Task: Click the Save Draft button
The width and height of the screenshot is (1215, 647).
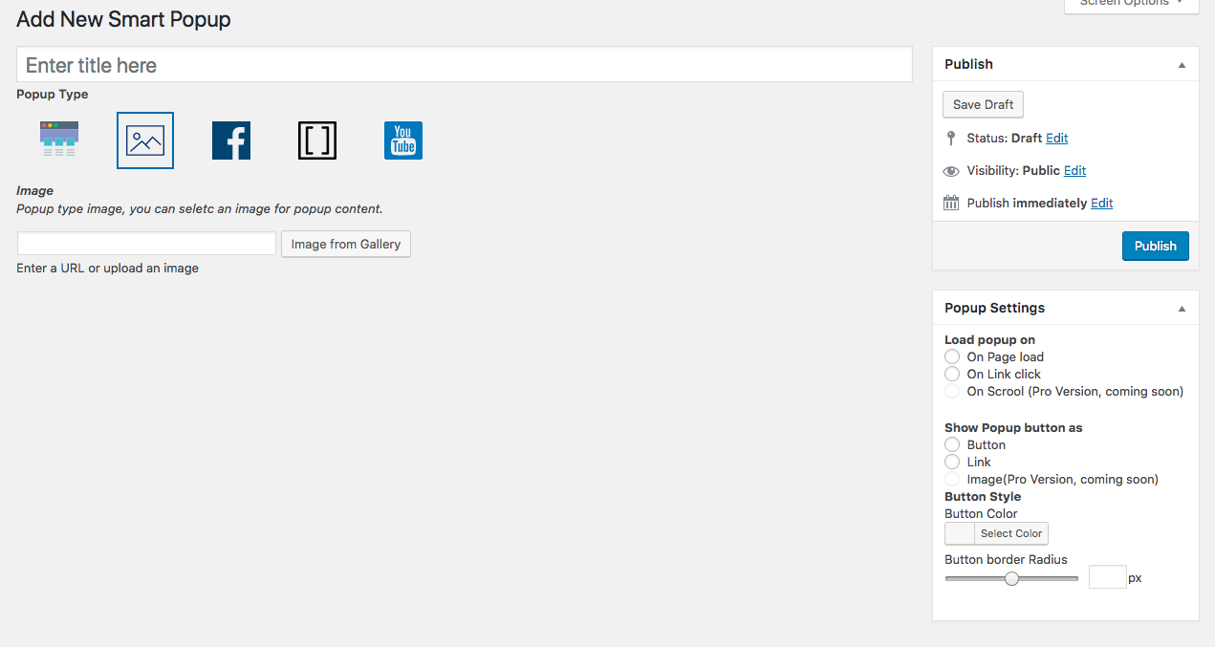Action: tap(983, 104)
